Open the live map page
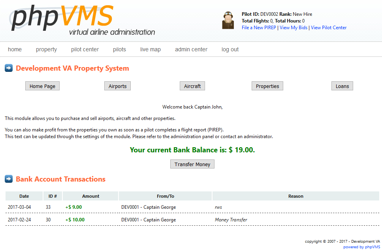Screen dimensions: 382x251 [151, 49]
